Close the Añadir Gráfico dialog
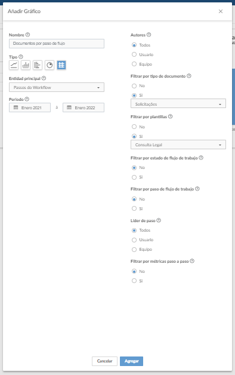Image resolution: width=235 pixels, height=375 pixels. click(x=221, y=11)
